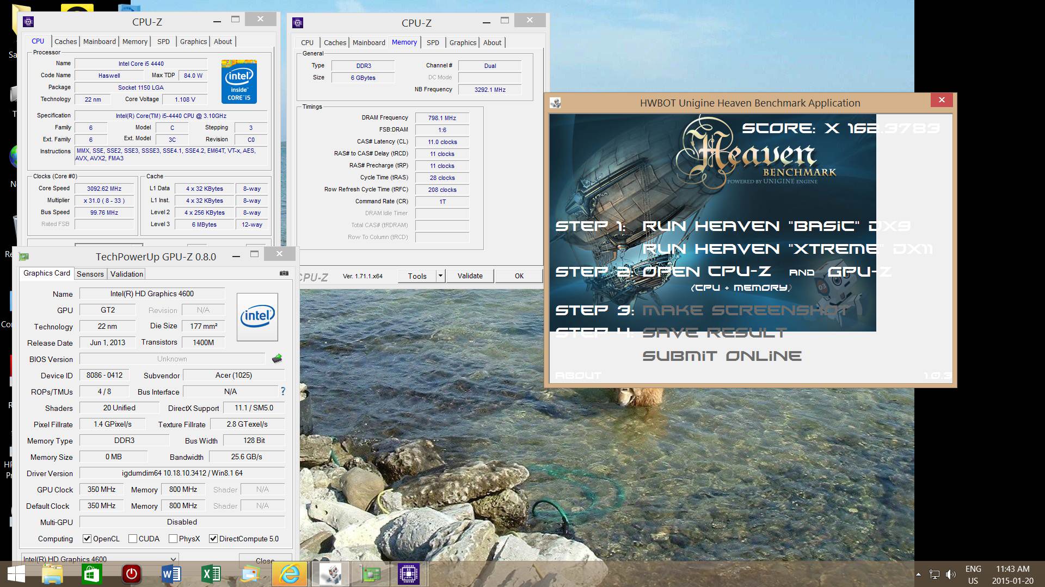Open Microsoft Word from the taskbar
This screenshot has width=1045, height=587.
(171, 574)
